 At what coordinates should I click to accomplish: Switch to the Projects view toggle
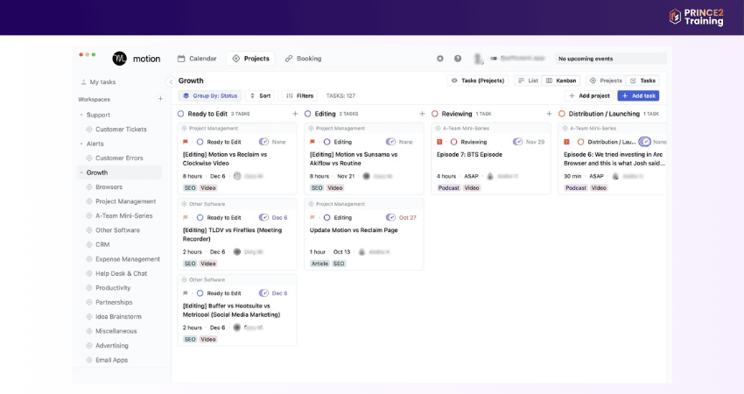click(606, 81)
